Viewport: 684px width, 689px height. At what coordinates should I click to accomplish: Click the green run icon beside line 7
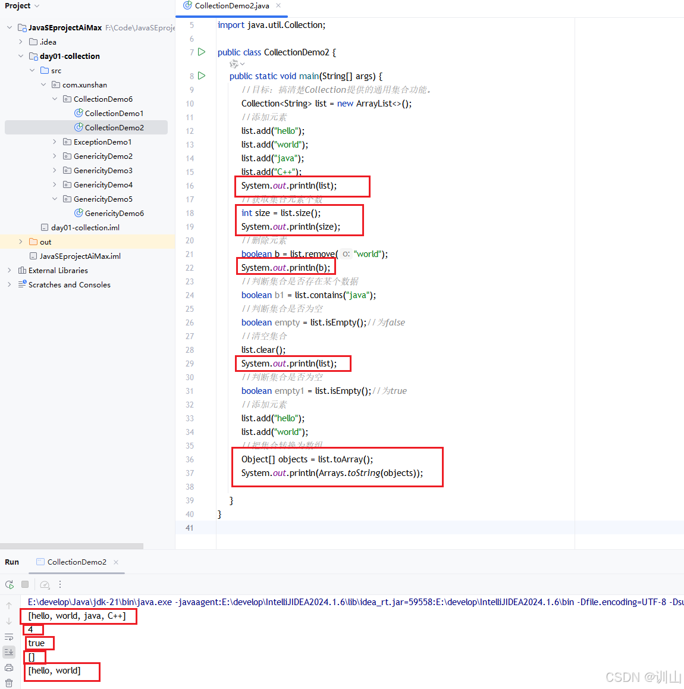[202, 52]
